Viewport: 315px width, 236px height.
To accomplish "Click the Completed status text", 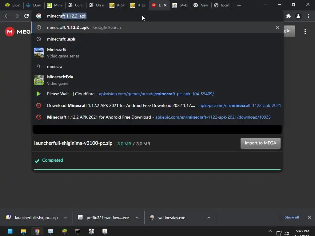I will (x=52, y=160).
